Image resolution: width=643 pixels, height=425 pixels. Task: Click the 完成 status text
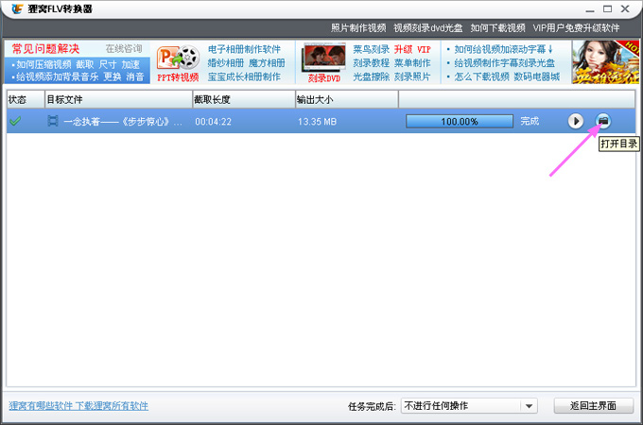click(530, 121)
